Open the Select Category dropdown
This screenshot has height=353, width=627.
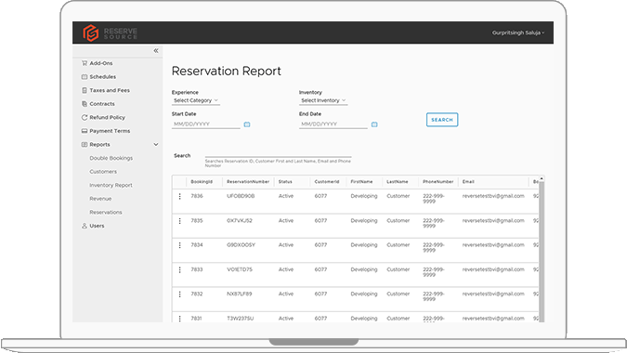196,100
